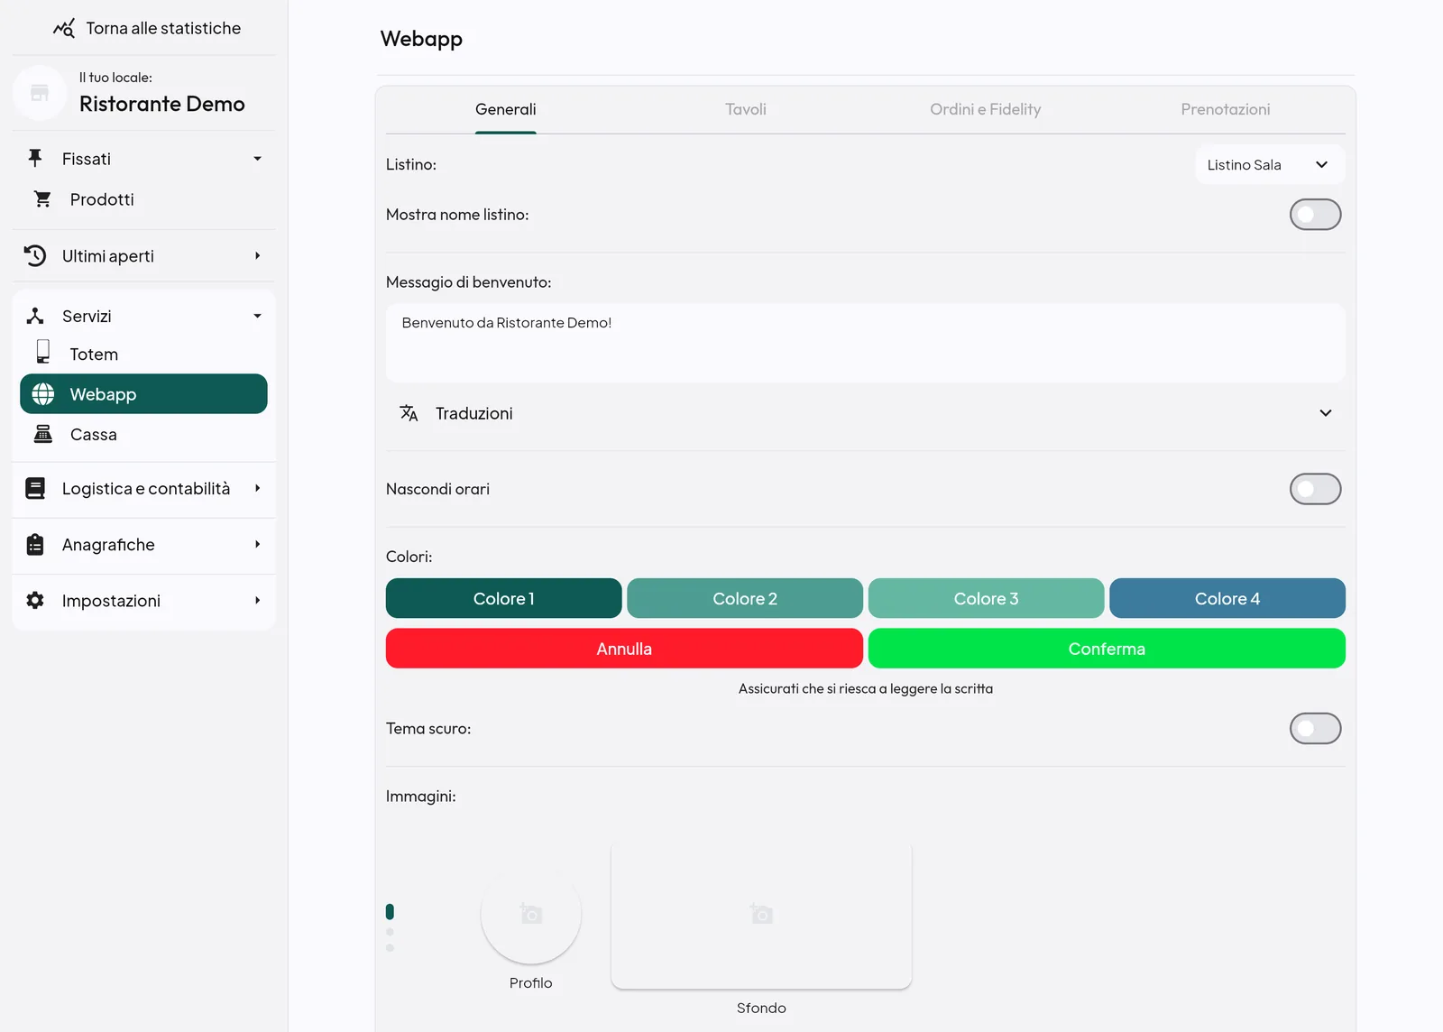Click the book icon for Logistica e contabilità
Screen dimensions: 1443x1032
[35, 488]
